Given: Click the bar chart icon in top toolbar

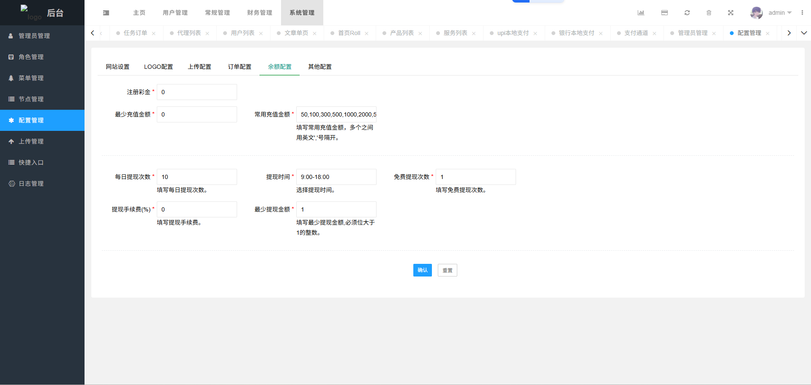Looking at the screenshot, I should (641, 13).
